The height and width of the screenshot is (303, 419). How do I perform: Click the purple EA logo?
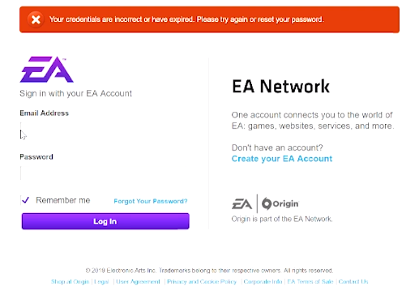pos(46,70)
